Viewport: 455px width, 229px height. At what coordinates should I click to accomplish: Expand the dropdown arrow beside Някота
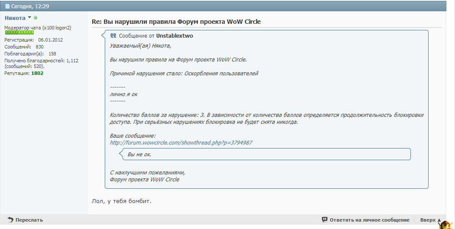tap(29, 18)
